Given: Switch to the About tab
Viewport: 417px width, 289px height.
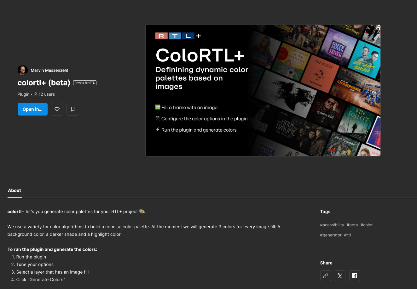Looking at the screenshot, I should 14,190.
